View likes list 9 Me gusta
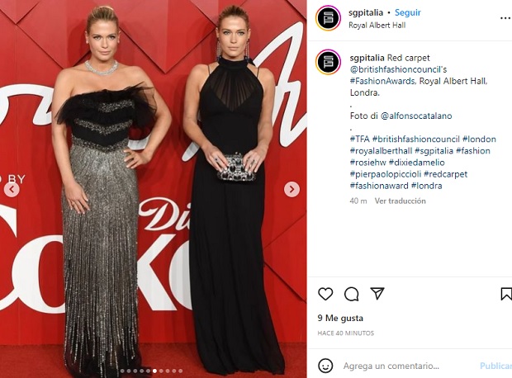Viewport: 512px width, 378px height. [x=340, y=318]
